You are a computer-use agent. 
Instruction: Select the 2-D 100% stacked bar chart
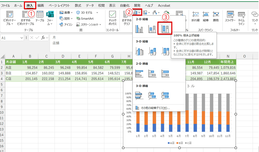tap(165, 74)
